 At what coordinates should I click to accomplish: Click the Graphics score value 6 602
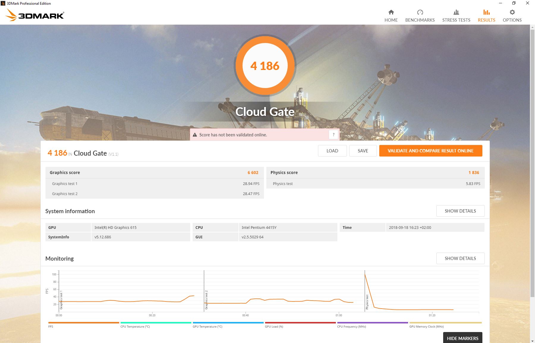(x=253, y=173)
